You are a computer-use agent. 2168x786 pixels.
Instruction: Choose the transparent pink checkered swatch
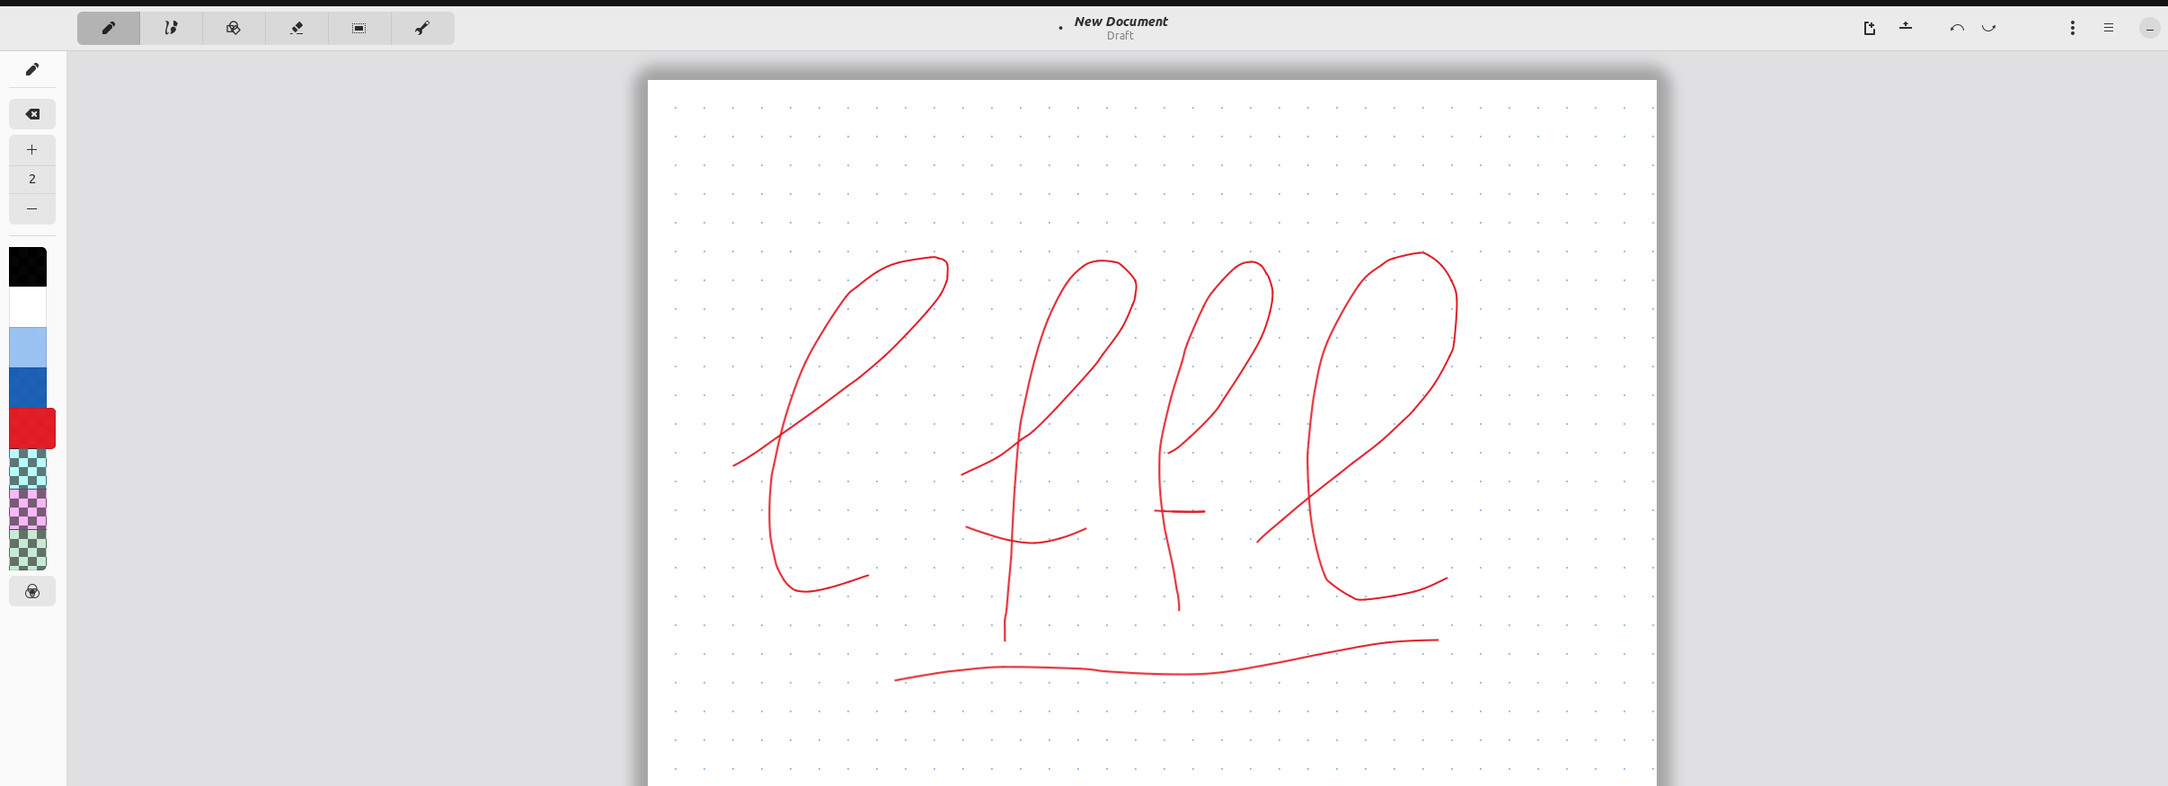28,508
